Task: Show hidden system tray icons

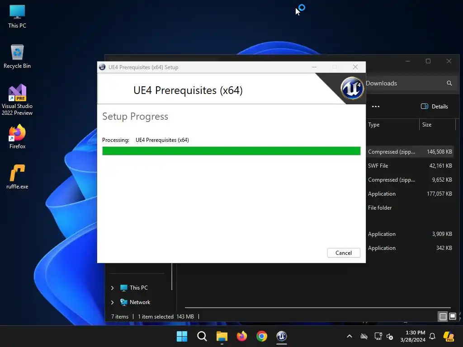Action: (x=350, y=336)
